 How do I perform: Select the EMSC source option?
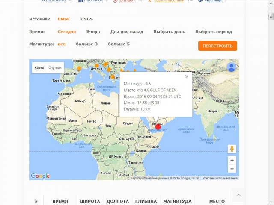[x=64, y=19]
